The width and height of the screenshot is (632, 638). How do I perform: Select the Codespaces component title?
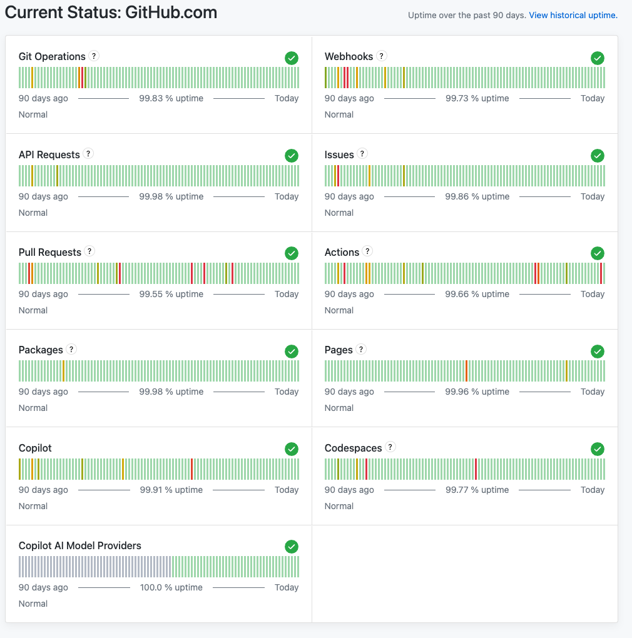pos(354,448)
